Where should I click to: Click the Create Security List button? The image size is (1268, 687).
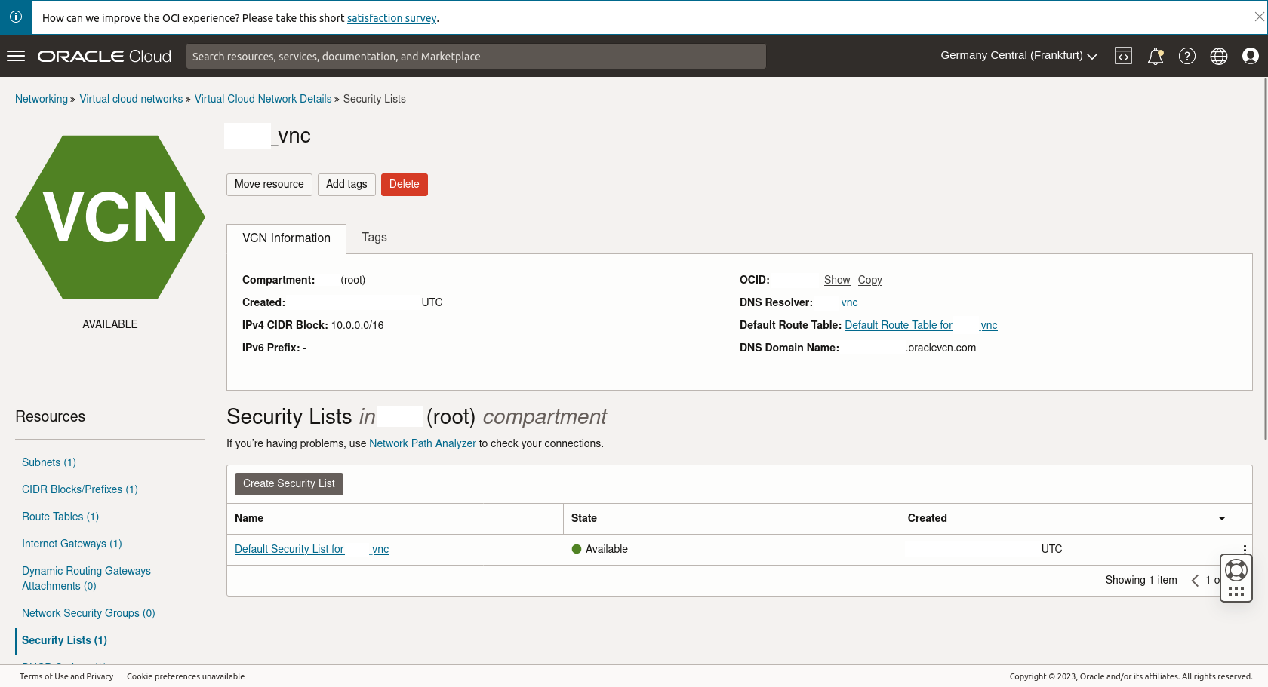[x=288, y=484]
